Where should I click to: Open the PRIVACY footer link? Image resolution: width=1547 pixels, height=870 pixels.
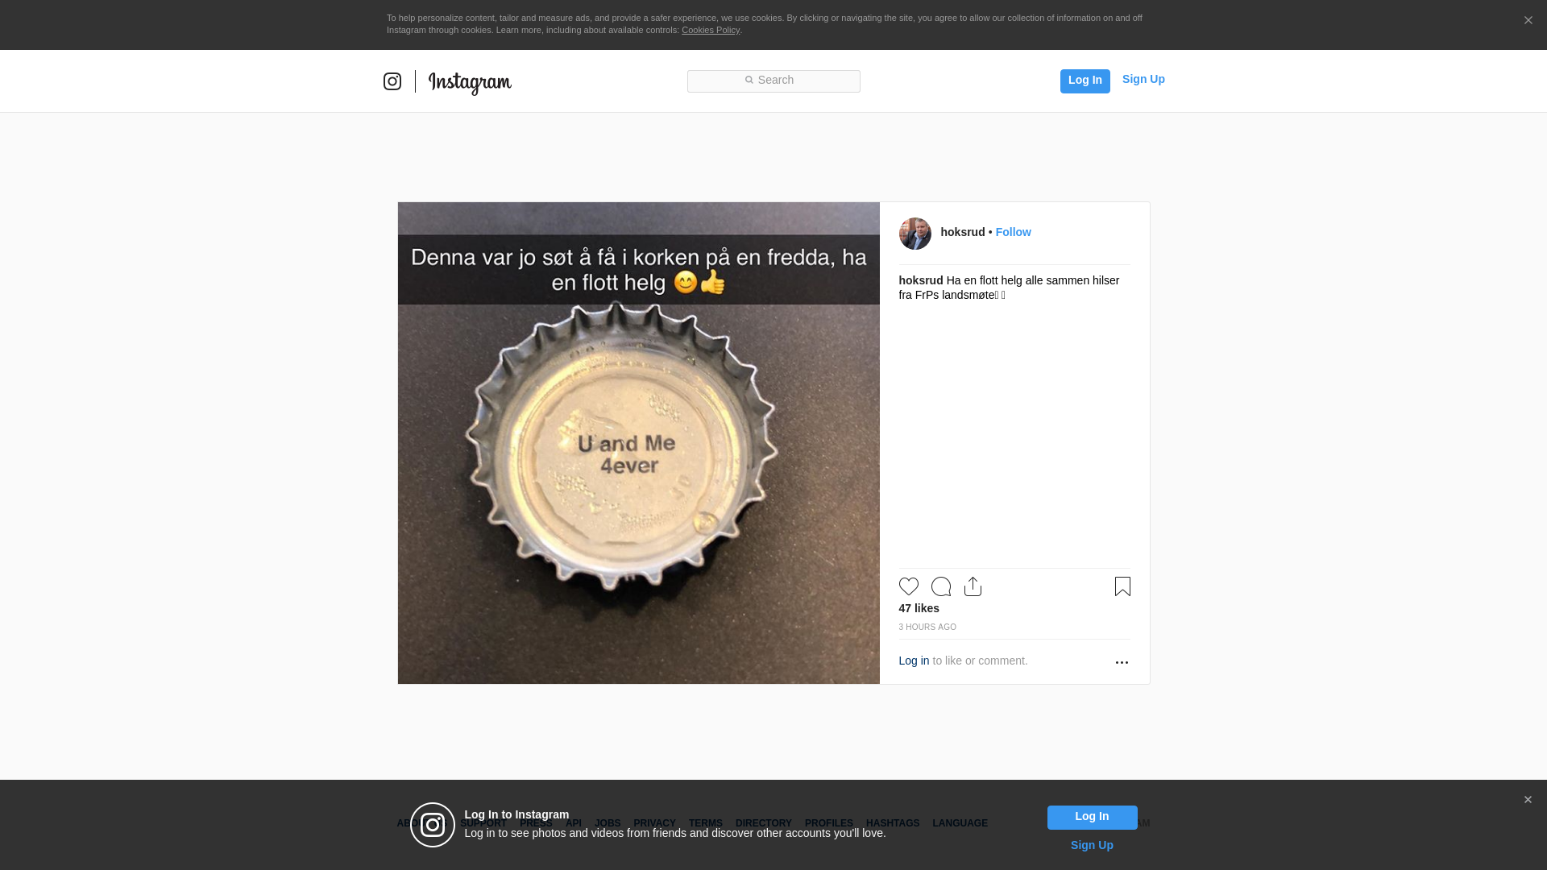click(654, 823)
